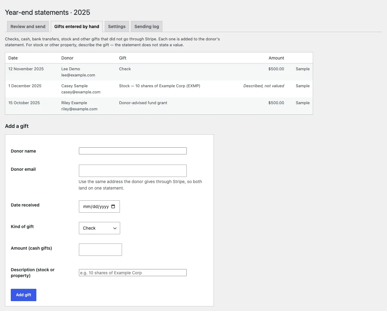Click the Sample label in Lee Demo row
Image resolution: width=387 pixels, height=311 pixels.
[303, 69]
